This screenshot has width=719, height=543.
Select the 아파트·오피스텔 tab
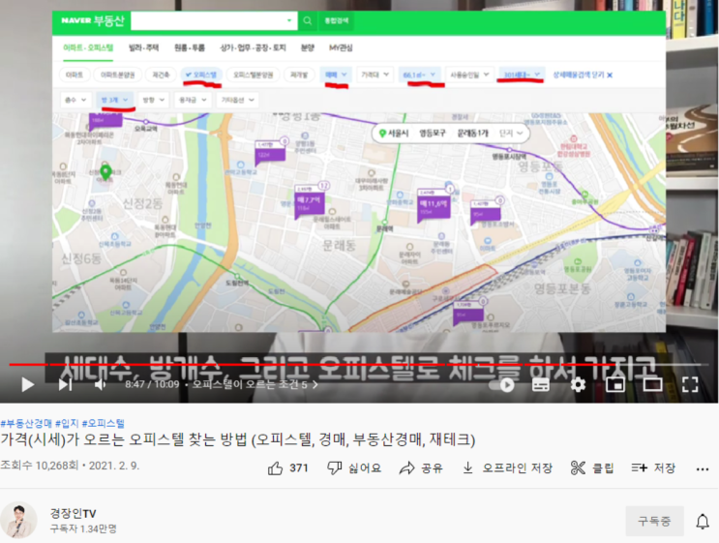coord(88,47)
